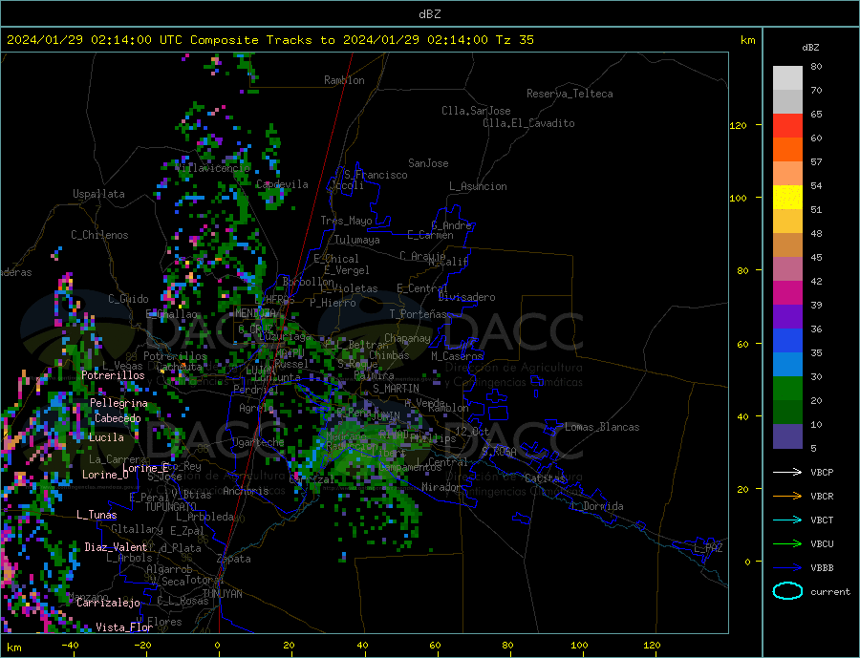Viewport: 860px width, 658px height.
Task: Select the dark orange 57-60 dBZ swatch
Action: (787, 150)
